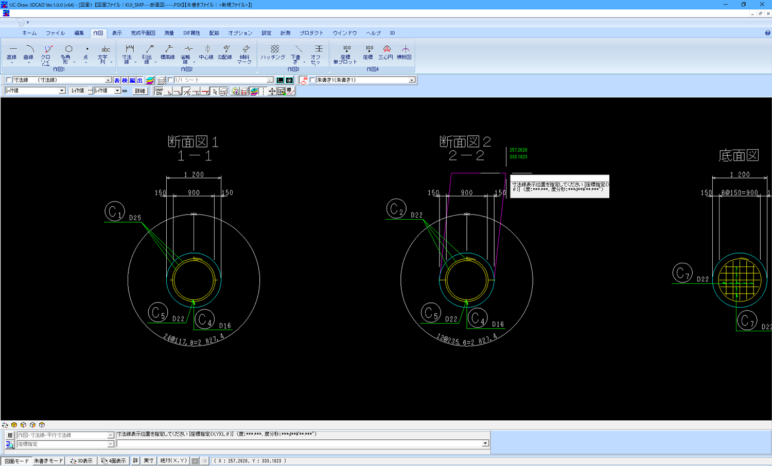This screenshot has height=466, width=772.
Task: Open the オプション menu tab
Action: coord(240,33)
